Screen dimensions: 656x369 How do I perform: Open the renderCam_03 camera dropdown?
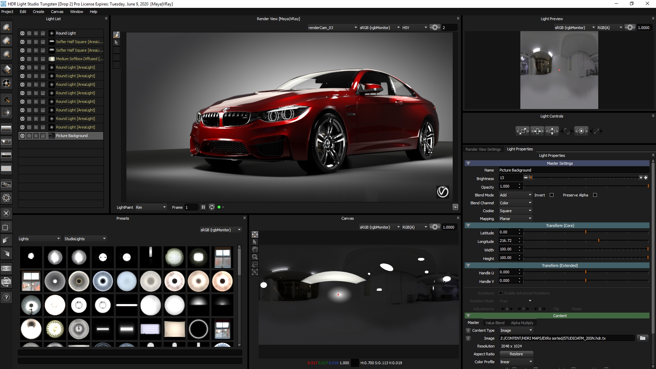click(x=332, y=28)
